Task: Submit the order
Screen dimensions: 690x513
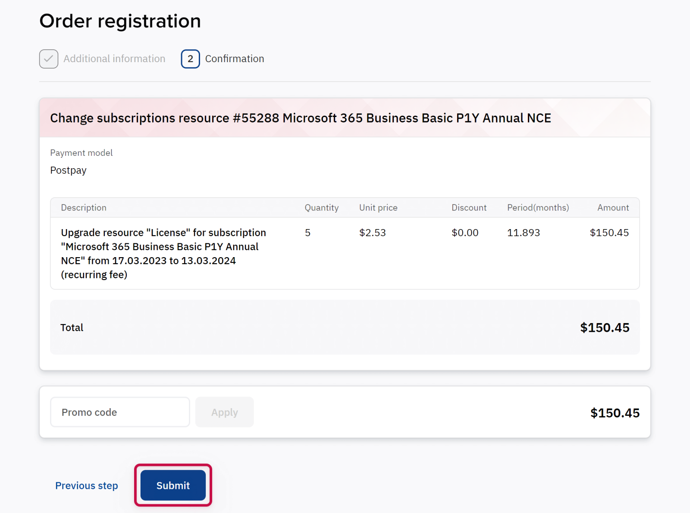Action: [173, 485]
